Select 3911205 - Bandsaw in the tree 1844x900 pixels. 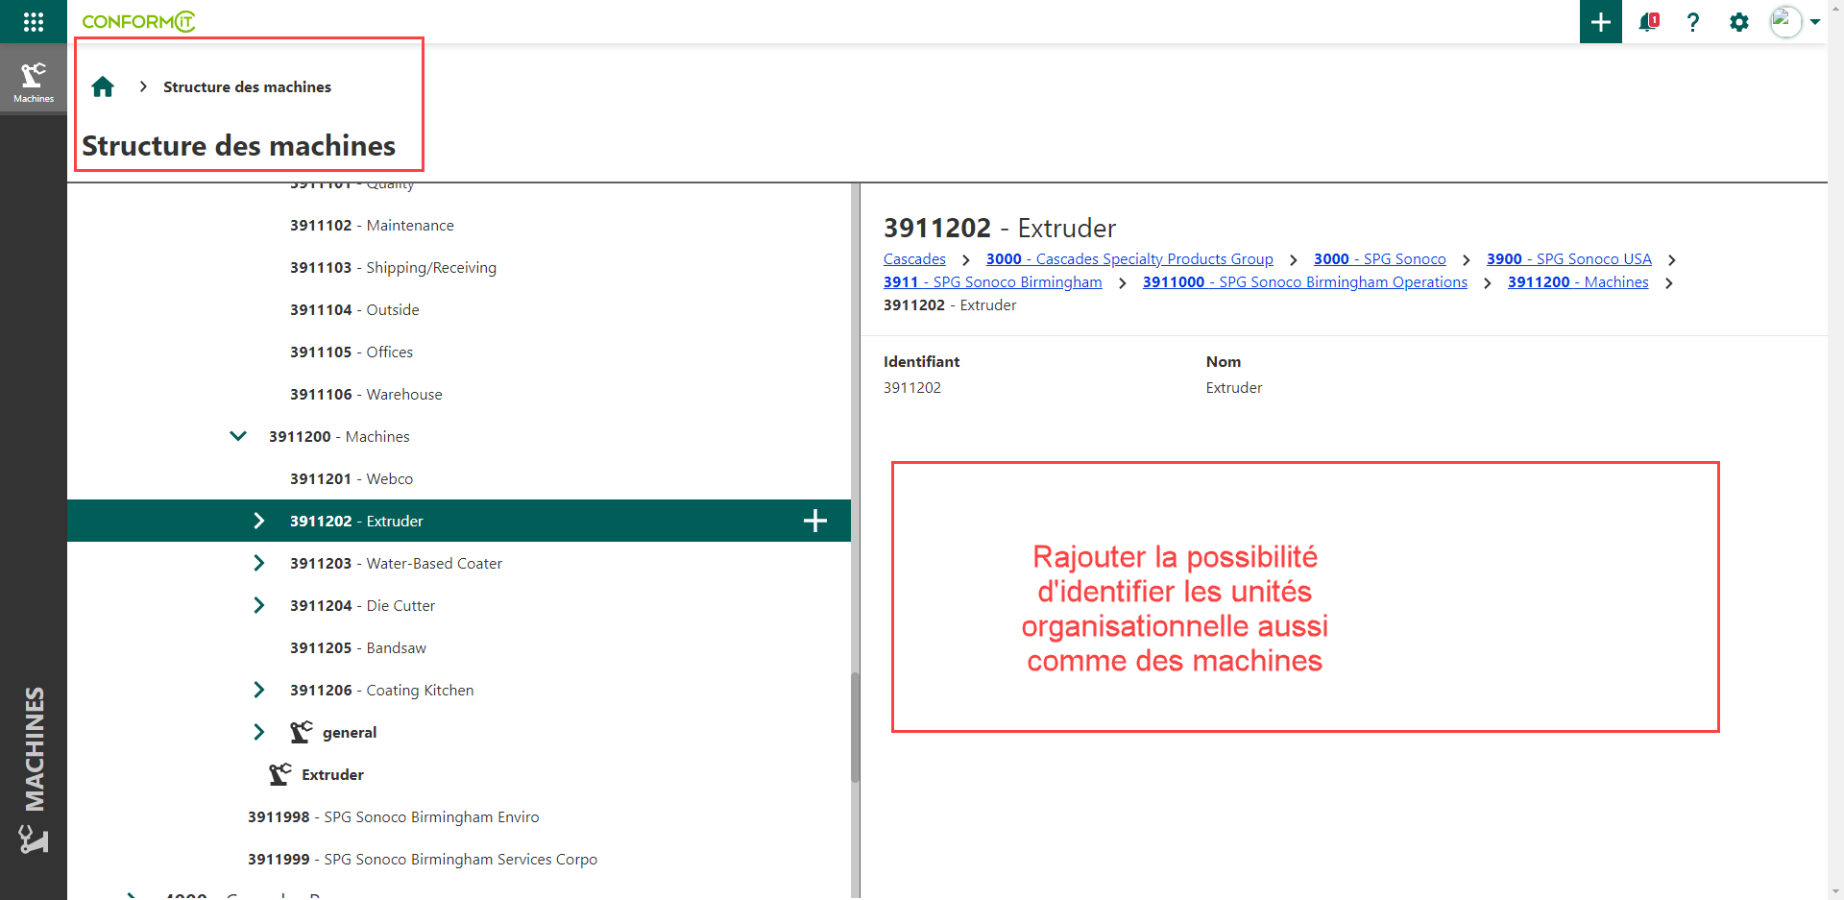(x=358, y=647)
